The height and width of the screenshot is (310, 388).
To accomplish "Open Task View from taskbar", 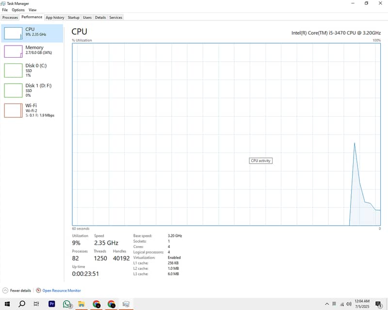I will click(x=36, y=304).
